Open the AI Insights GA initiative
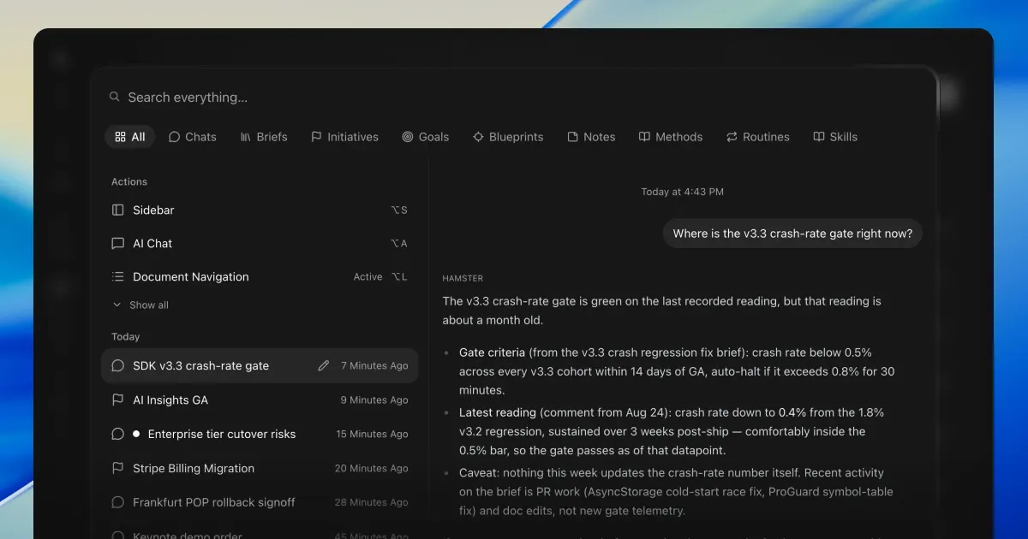The height and width of the screenshot is (539, 1028). (x=260, y=400)
